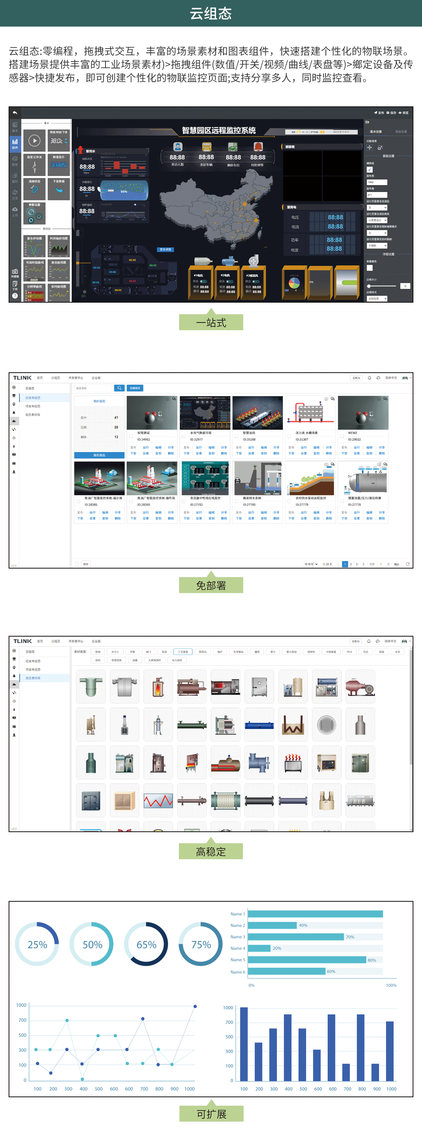Click the help question mark icon
422x1143 pixels.
pyautogui.click(x=14, y=296)
